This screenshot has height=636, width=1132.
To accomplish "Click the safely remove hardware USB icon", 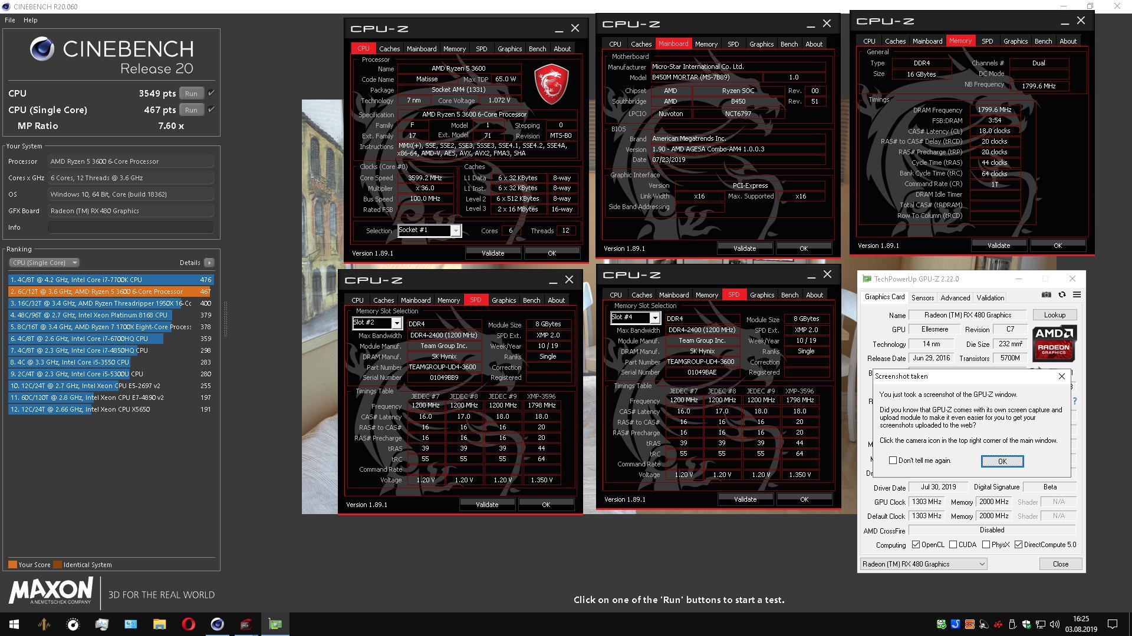I will point(1012,624).
